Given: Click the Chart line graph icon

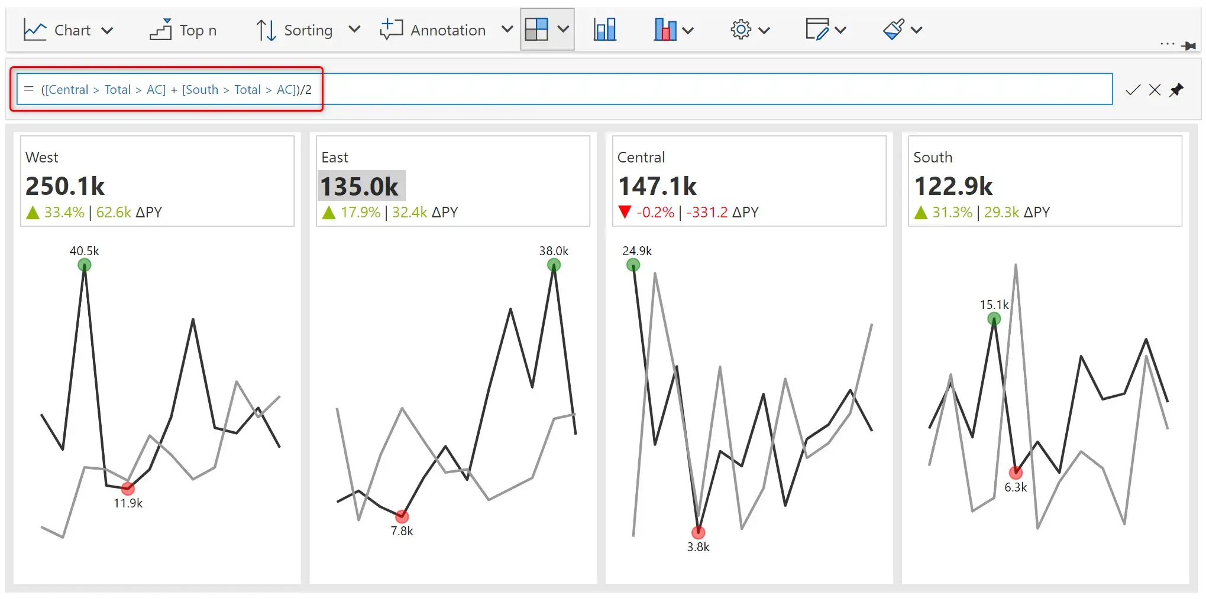Looking at the screenshot, I should pos(34,30).
